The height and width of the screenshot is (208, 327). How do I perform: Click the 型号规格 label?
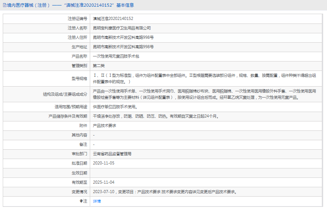coord(79,79)
